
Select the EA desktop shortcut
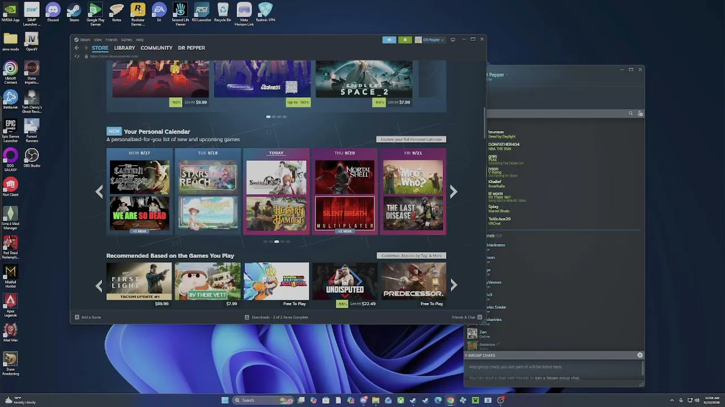[159, 12]
